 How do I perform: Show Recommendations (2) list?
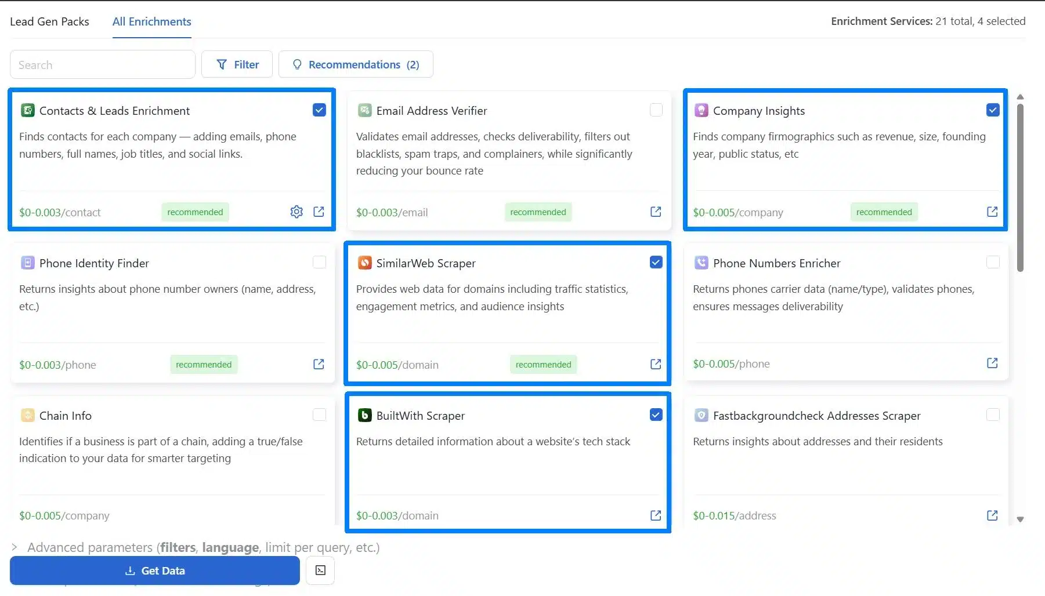tap(356, 64)
